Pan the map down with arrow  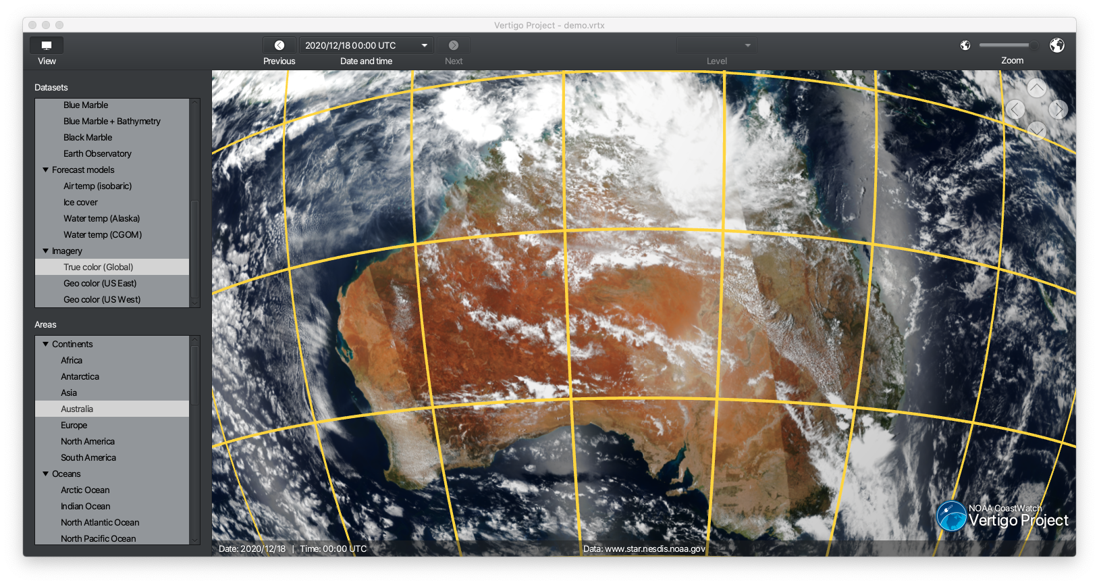point(1036,130)
